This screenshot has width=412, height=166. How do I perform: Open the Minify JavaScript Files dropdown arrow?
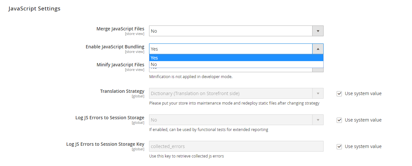pyautogui.click(x=318, y=70)
